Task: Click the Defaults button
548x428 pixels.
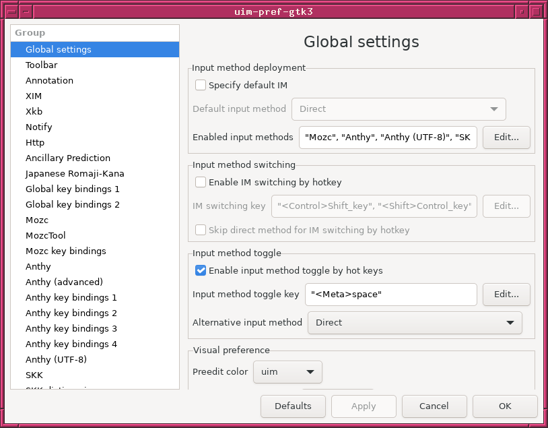Action: point(293,406)
